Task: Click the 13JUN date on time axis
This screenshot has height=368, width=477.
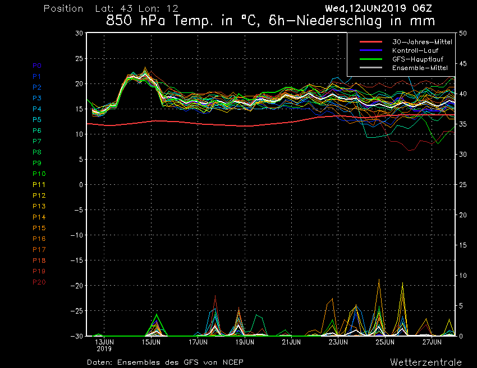Action: tap(104, 341)
